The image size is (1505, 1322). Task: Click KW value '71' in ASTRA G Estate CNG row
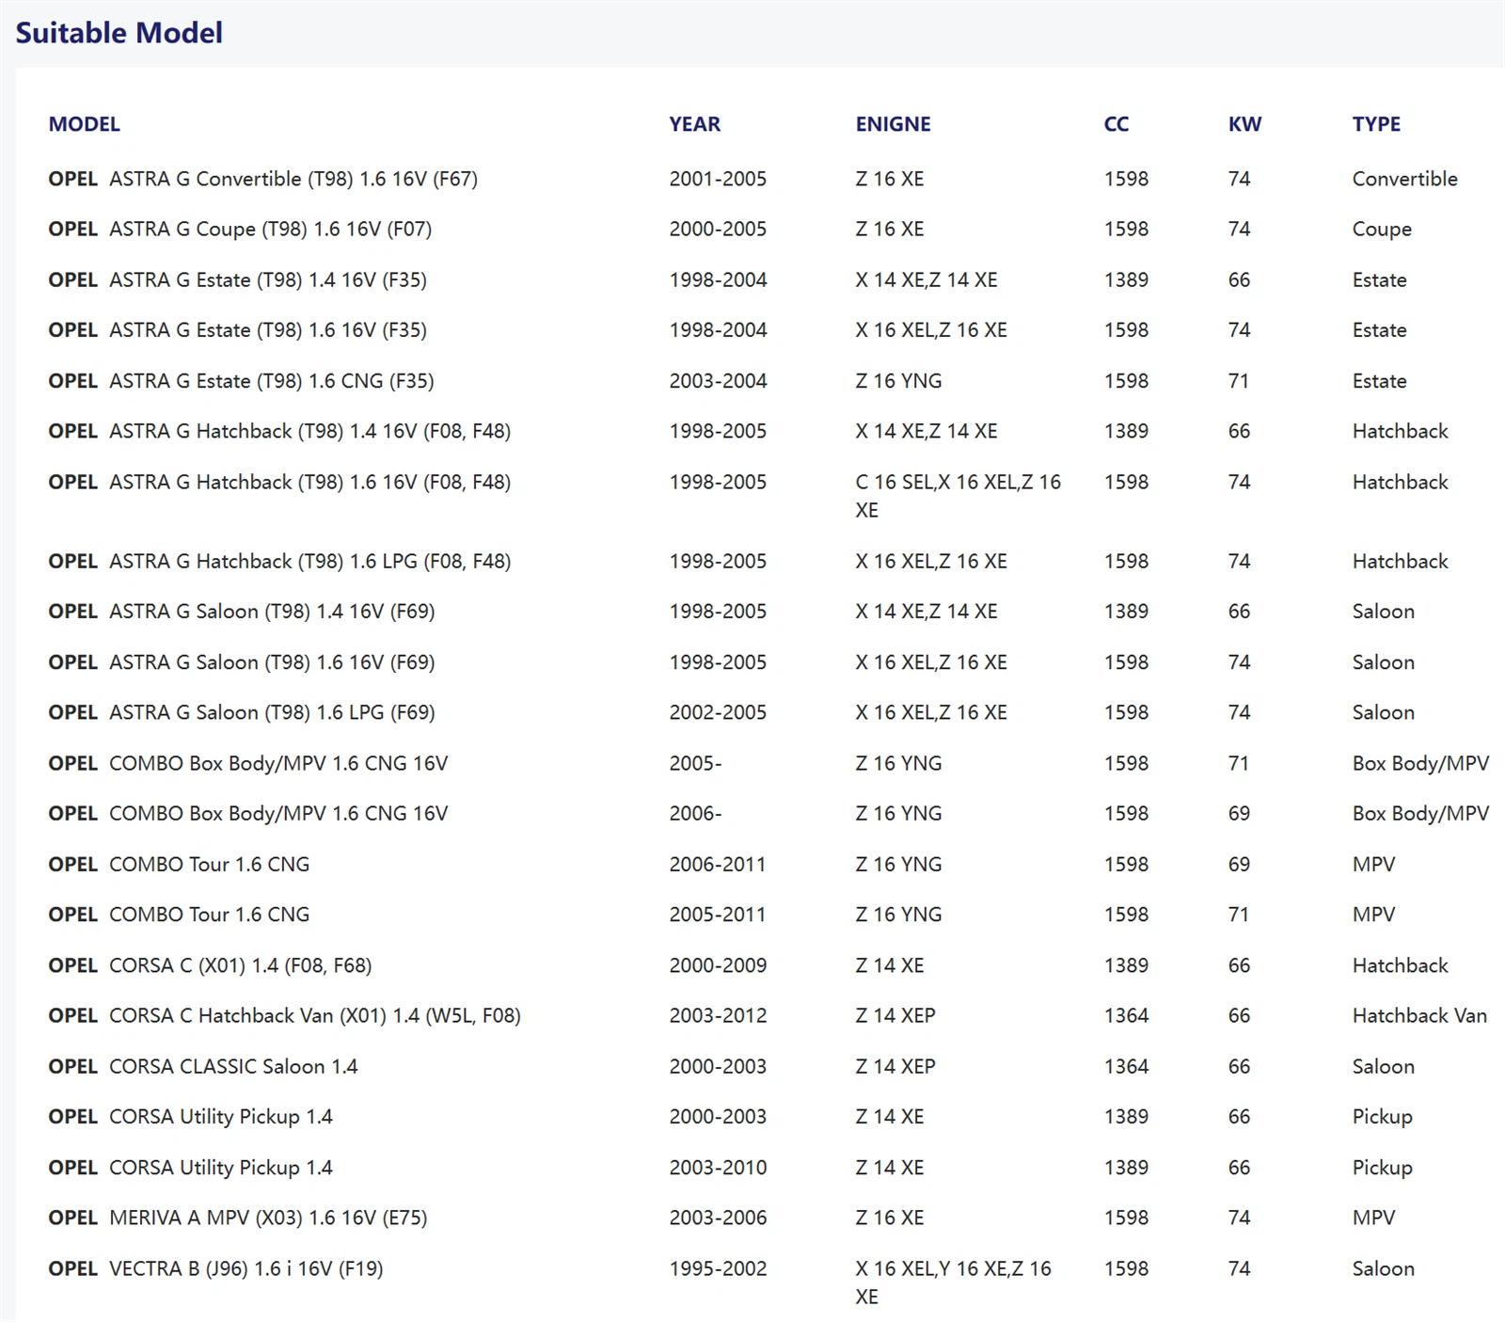pos(1239,381)
